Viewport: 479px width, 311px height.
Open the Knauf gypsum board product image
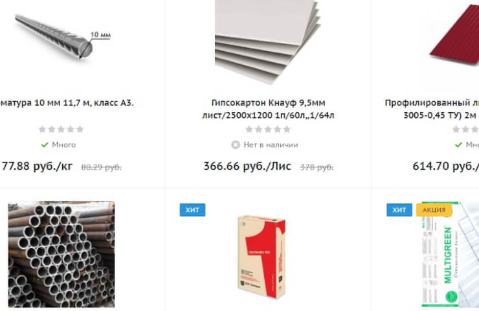[268, 42]
